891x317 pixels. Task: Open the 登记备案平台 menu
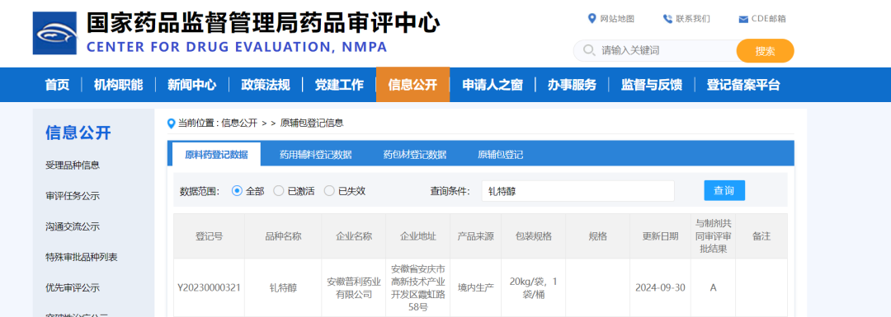(x=743, y=85)
